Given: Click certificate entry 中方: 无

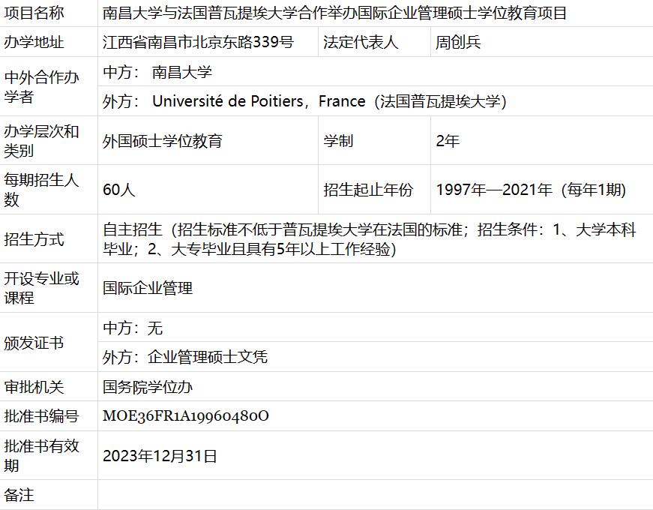Looking at the screenshot, I should 133,328.
